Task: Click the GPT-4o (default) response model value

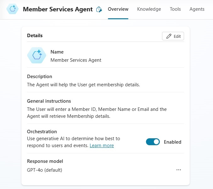Action: coord(45,170)
